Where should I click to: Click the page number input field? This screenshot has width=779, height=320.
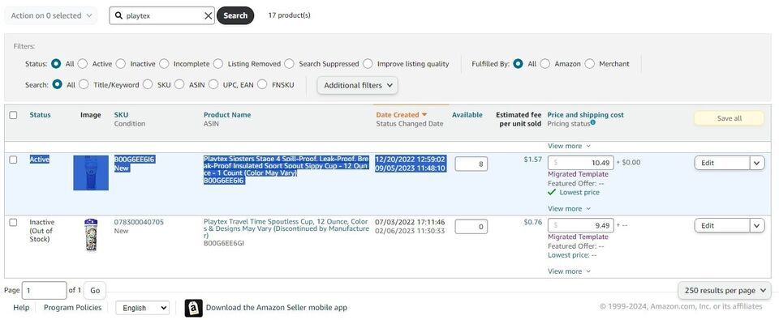[44, 290]
